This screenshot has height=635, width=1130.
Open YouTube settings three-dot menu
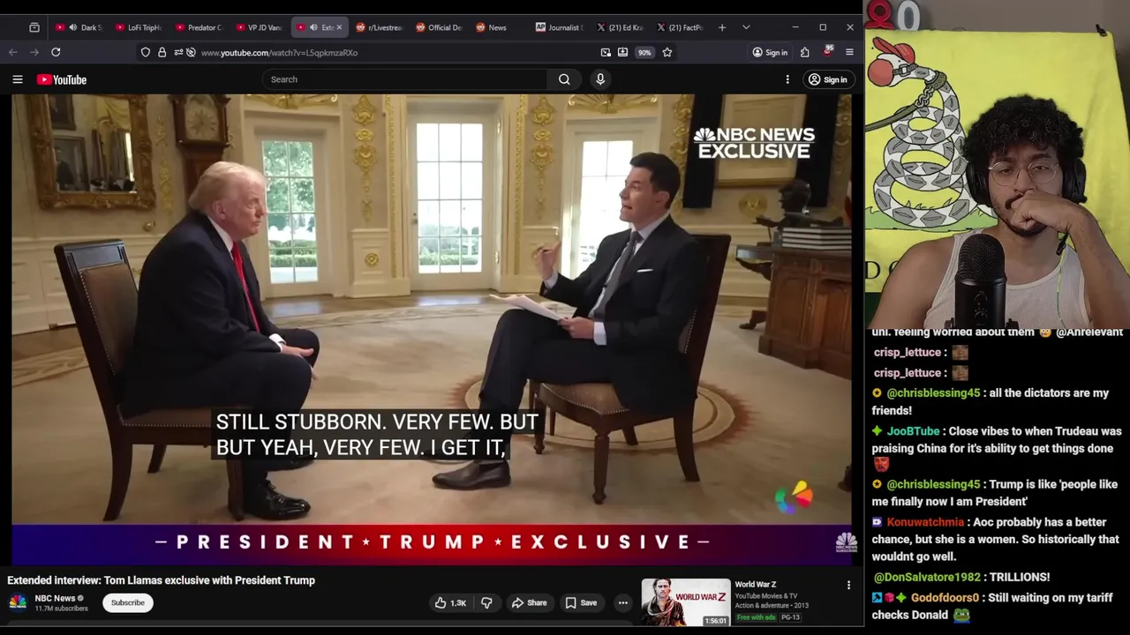coord(787,79)
